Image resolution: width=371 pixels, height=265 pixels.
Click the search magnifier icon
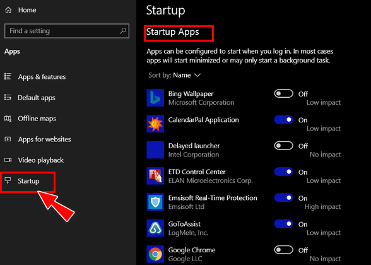[x=123, y=31]
